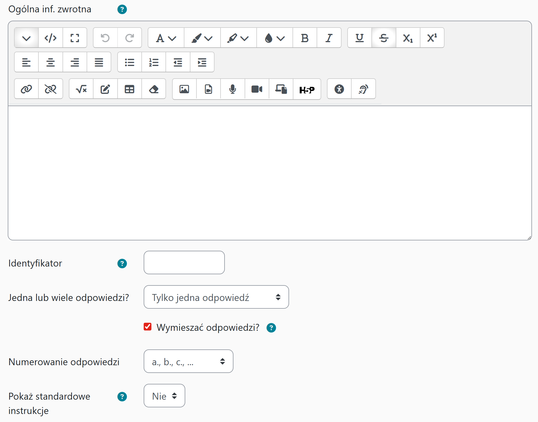Image resolution: width=538 pixels, height=422 pixels.
Task: Insert a link in the editor
Action: pos(26,90)
